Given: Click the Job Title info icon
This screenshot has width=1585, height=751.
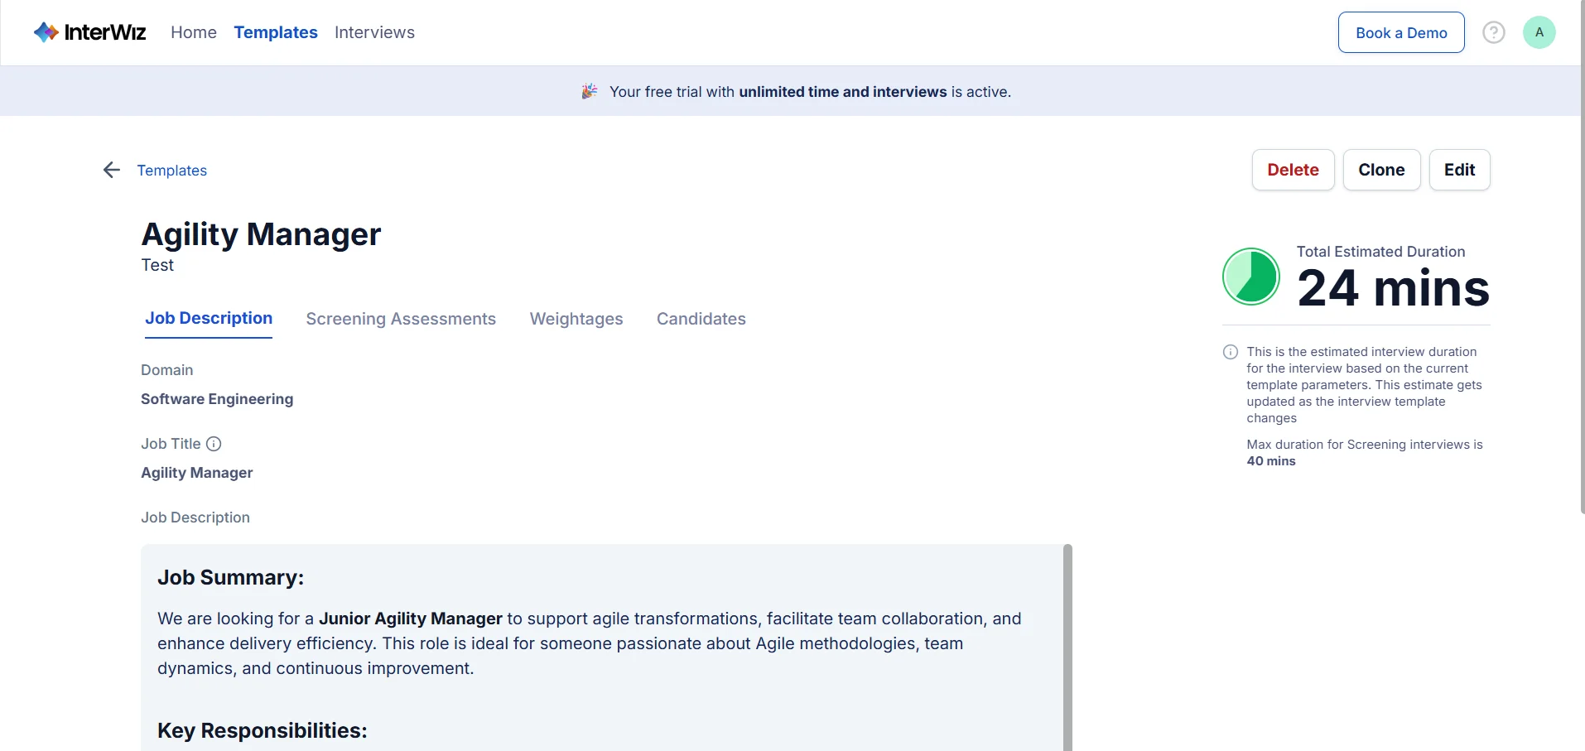Looking at the screenshot, I should point(214,444).
